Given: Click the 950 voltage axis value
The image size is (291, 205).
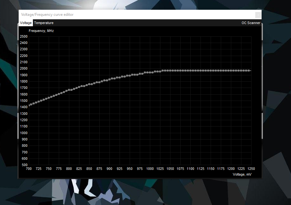Looking at the screenshot, I should (130, 169).
